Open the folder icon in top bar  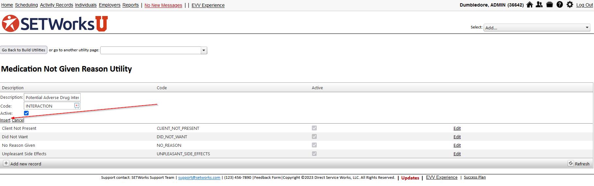click(550, 5)
